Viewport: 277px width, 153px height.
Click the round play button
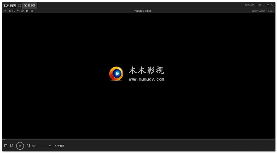tap(20, 146)
